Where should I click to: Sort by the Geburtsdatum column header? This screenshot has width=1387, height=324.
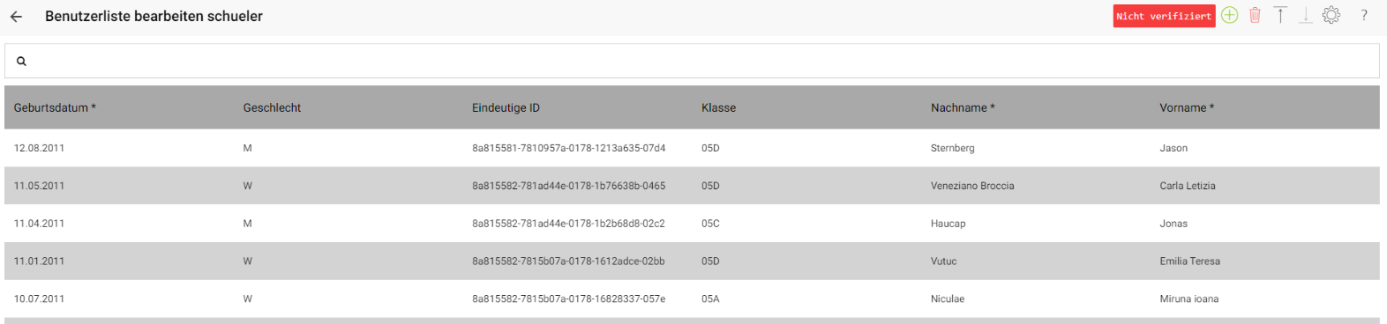pos(55,107)
